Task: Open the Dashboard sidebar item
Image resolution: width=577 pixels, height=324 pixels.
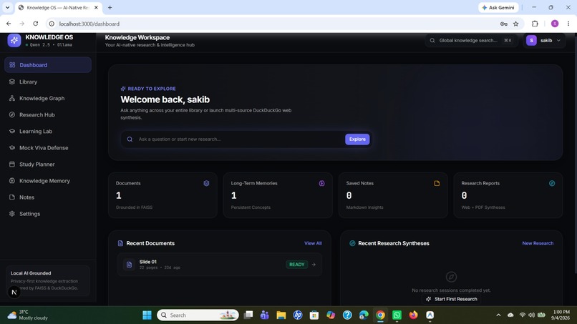Action: point(48,64)
